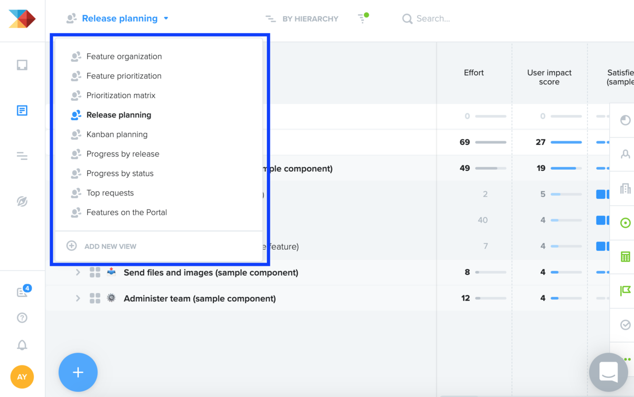Open the Roadmap sidebar icon
The image size is (634, 397).
[x=22, y=156]
